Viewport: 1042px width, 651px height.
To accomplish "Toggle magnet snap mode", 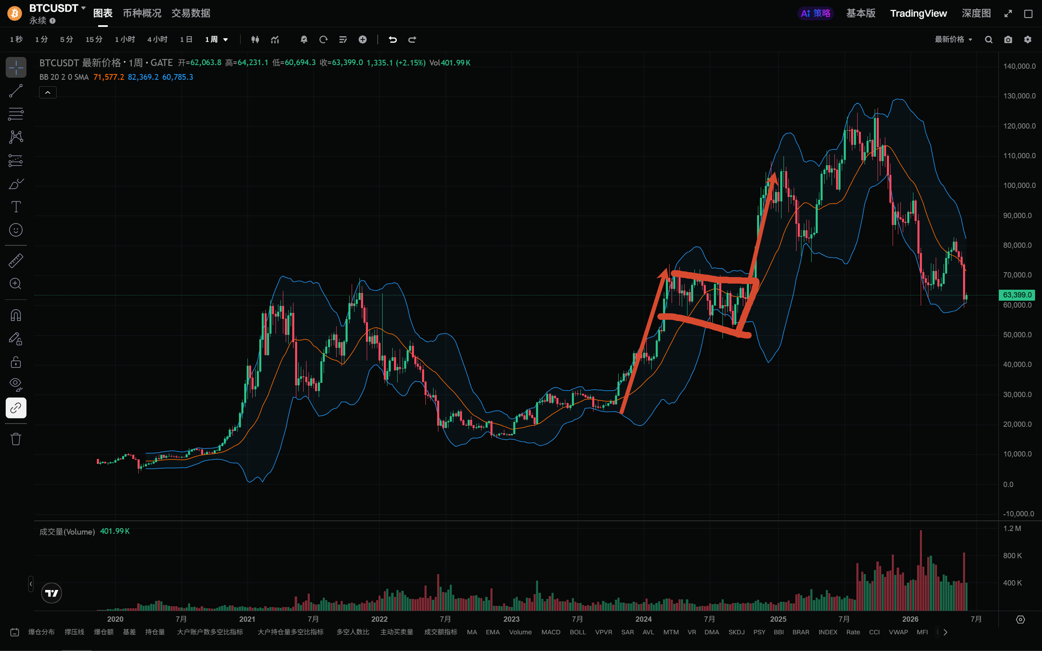I will coord(16,315).
